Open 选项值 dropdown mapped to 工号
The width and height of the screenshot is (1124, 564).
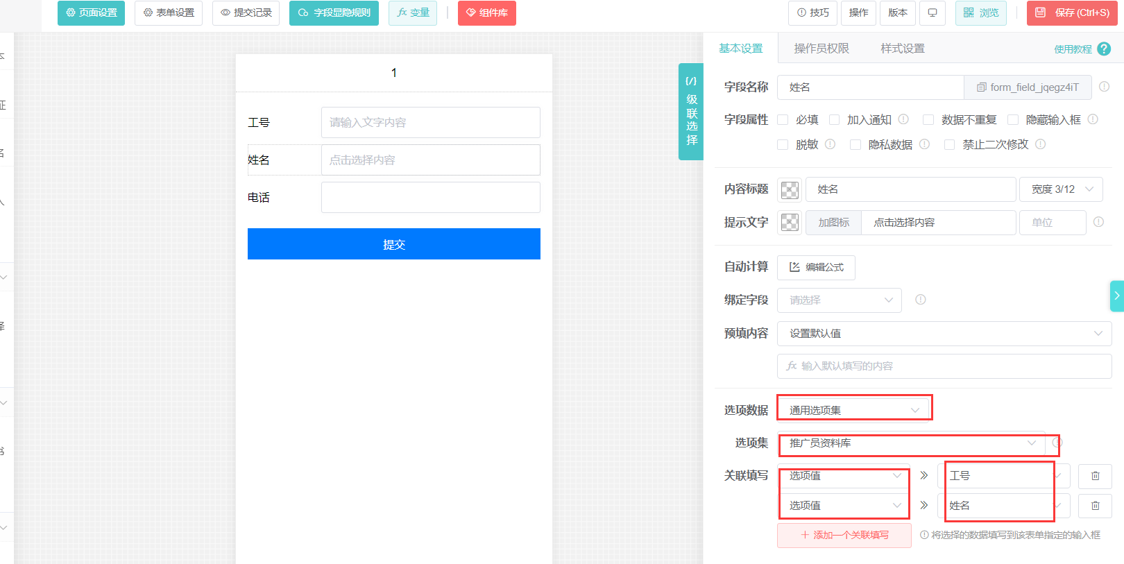pyautogui.click(x=844, y=476)
